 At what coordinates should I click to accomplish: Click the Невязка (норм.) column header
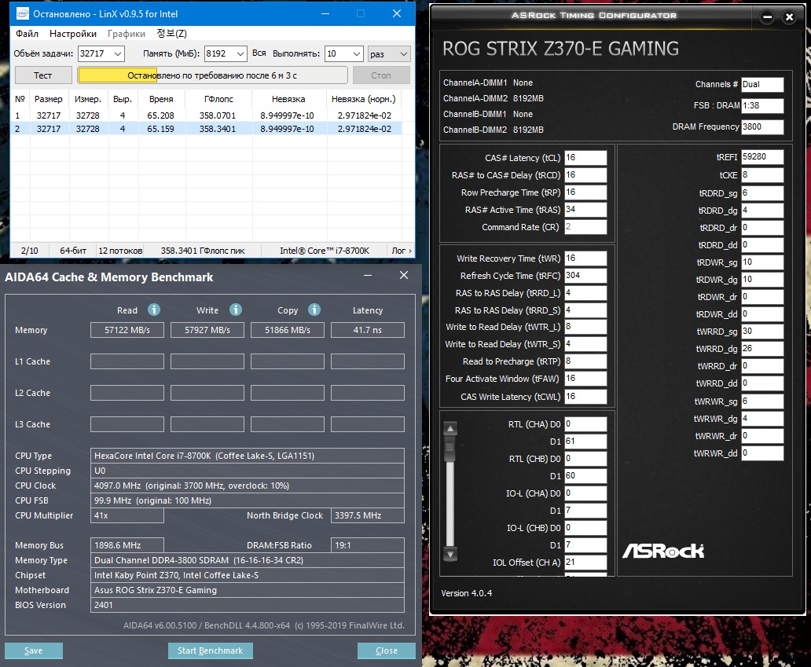click(x=364, y=99)
